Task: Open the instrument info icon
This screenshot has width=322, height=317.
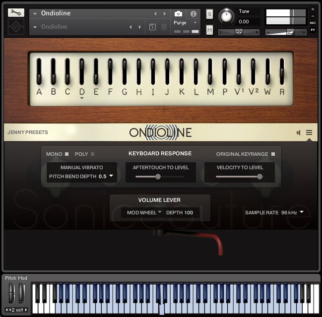Action: pos(193,14)
